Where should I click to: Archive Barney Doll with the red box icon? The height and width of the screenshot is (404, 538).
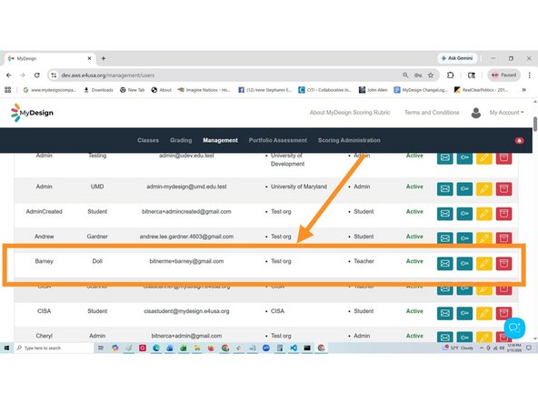coord(503,264)
